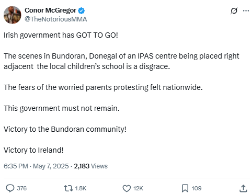
Task: Click the 12K likes count
Action: tap(138, 188)
